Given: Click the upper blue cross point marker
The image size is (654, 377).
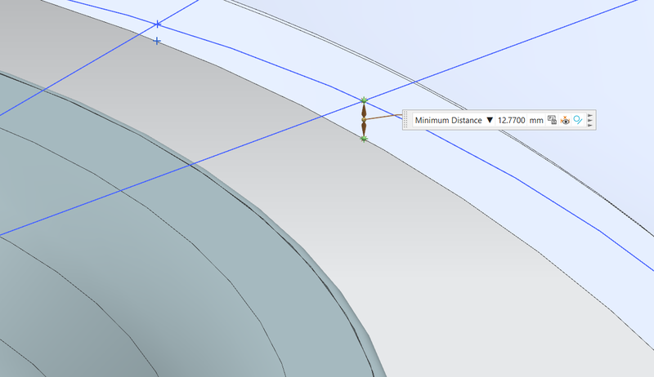Looking at the screenshot, I should coord(157,24).
